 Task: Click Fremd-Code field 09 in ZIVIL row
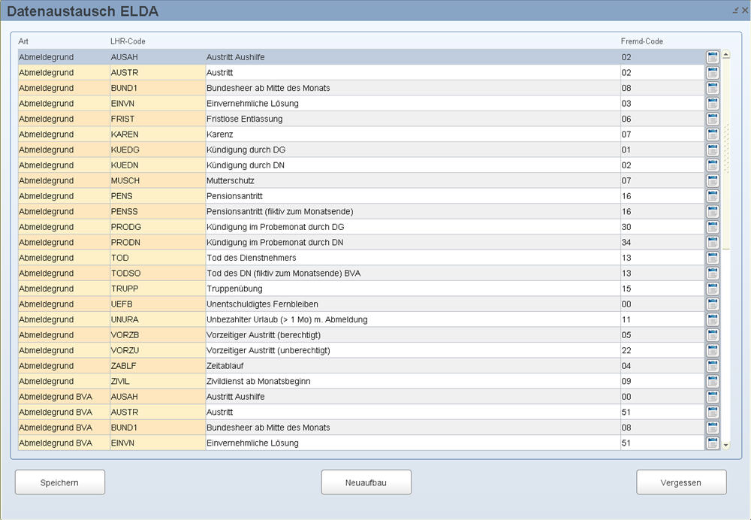coord(662,381)
